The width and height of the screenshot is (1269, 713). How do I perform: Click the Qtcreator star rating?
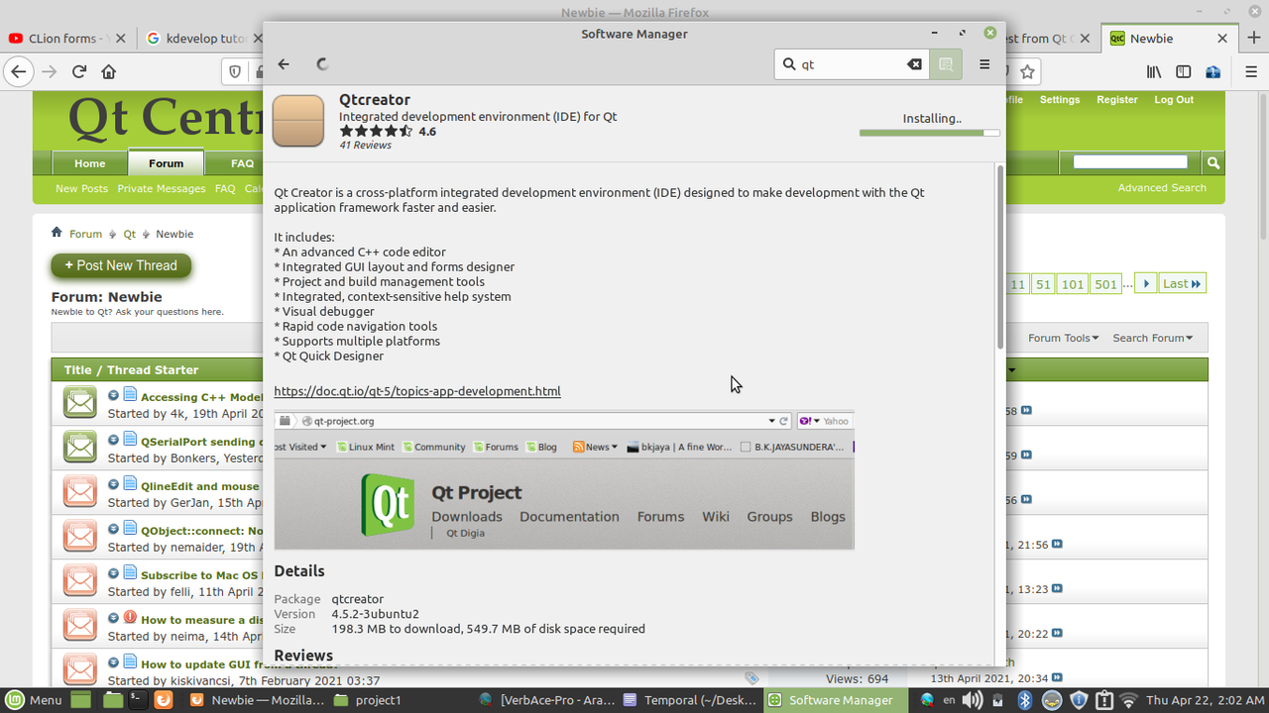click(376, 131)
